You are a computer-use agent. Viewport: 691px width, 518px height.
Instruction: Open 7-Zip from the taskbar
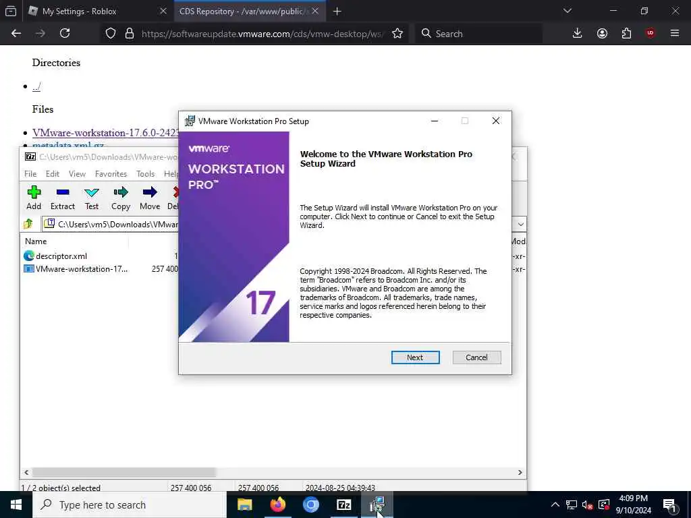pos(343,505)
